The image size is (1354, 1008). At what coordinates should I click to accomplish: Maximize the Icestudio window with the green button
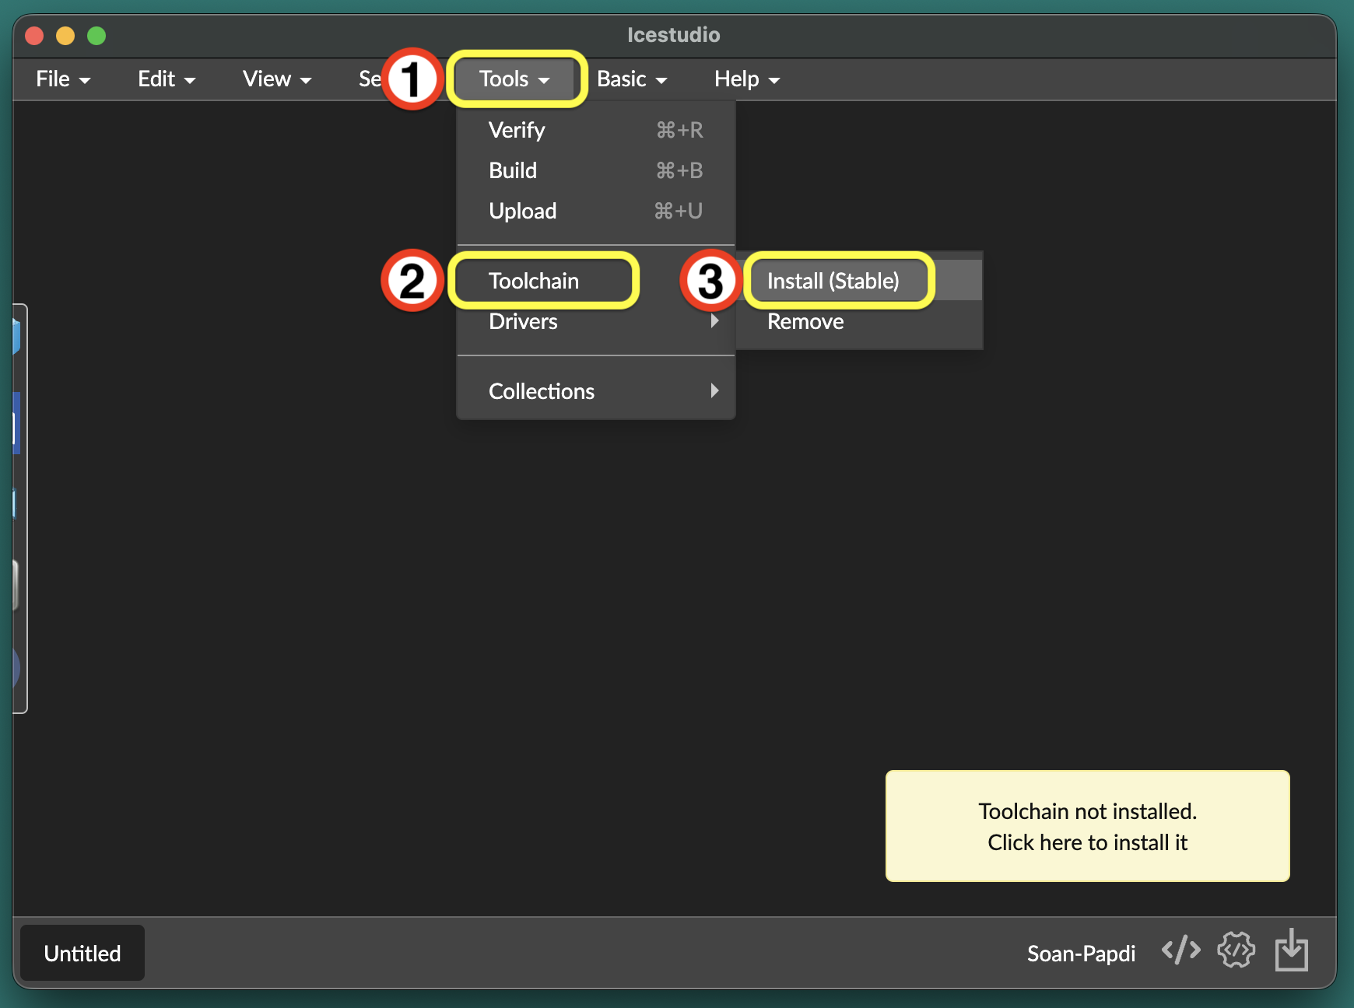click(96, 36)
